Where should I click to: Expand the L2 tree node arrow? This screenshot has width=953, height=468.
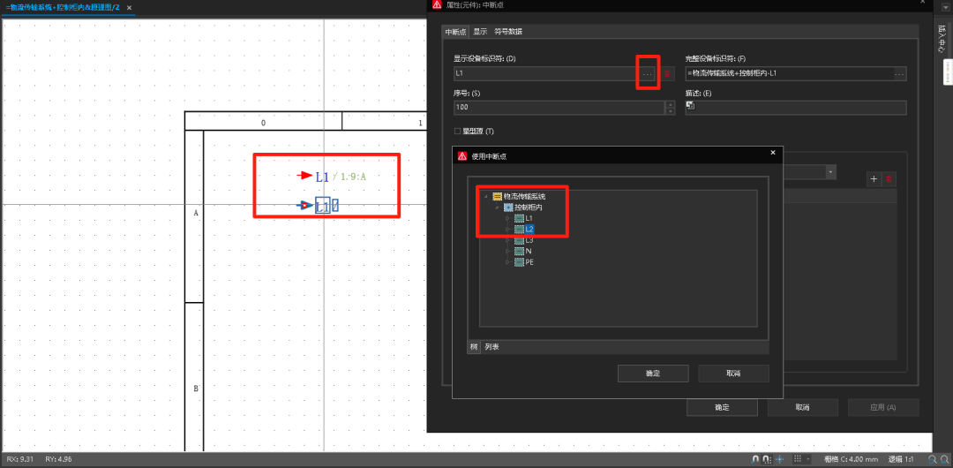[x=508, y=229]
